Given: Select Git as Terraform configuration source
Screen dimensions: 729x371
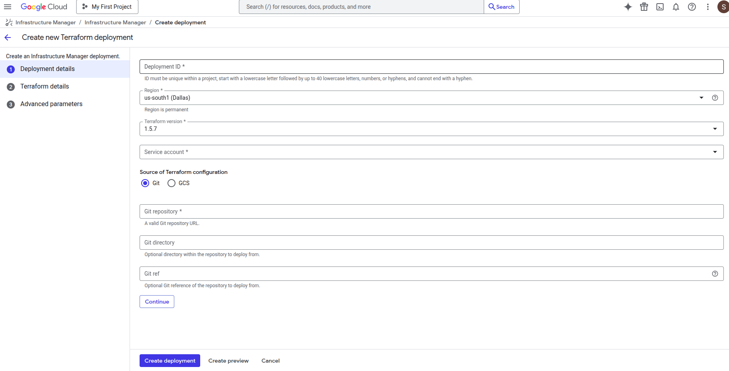Looking at the screenshot, I should [146, 183].
